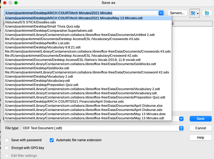Collapse the path history dropdown arrow
Screen dimensions: 214x159
(161, 13)
